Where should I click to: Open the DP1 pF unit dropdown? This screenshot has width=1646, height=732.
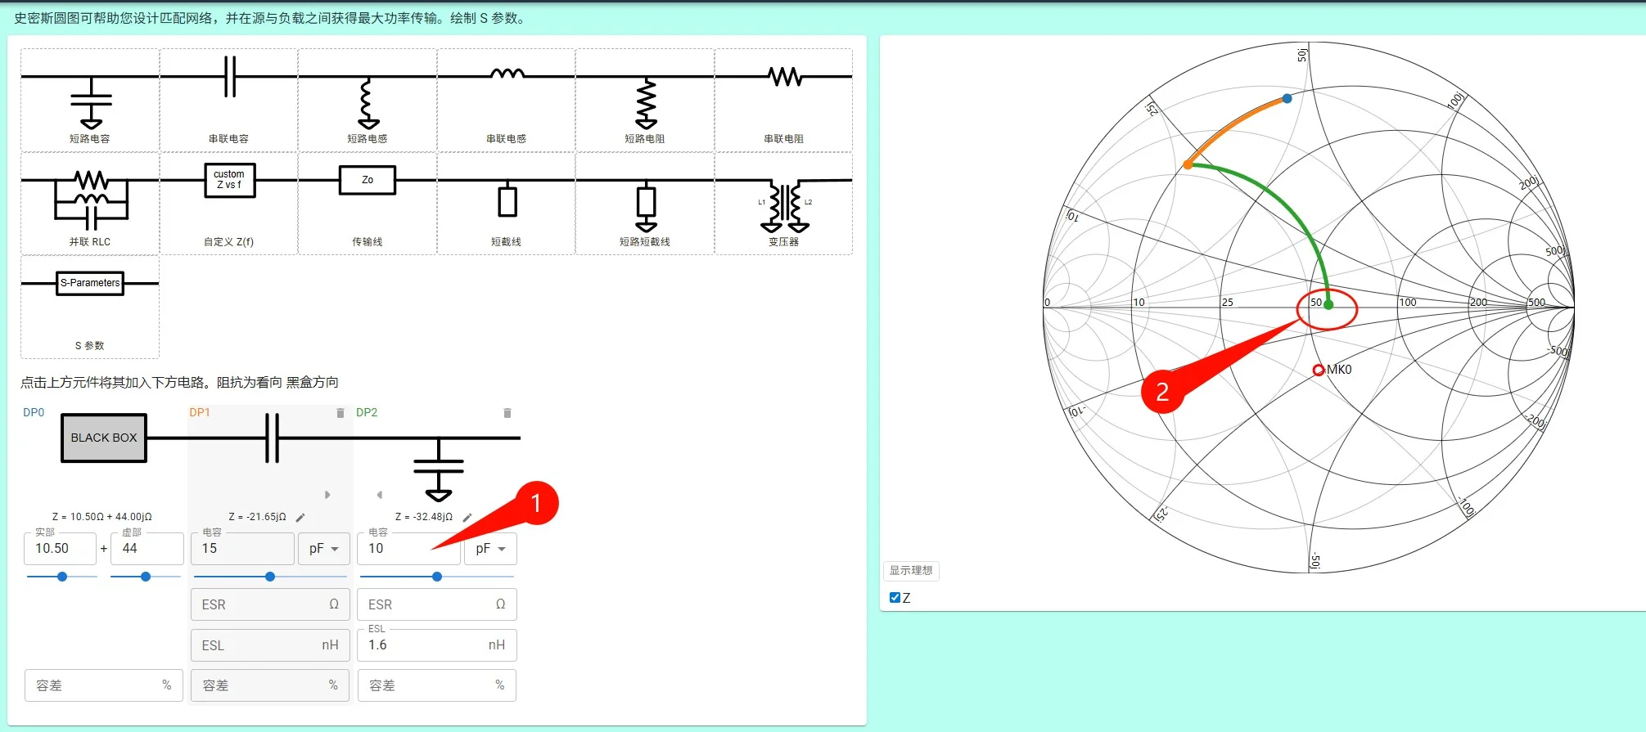click(324, 549)
